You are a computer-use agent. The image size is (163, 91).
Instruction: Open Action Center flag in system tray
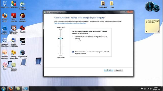[142, 89]
